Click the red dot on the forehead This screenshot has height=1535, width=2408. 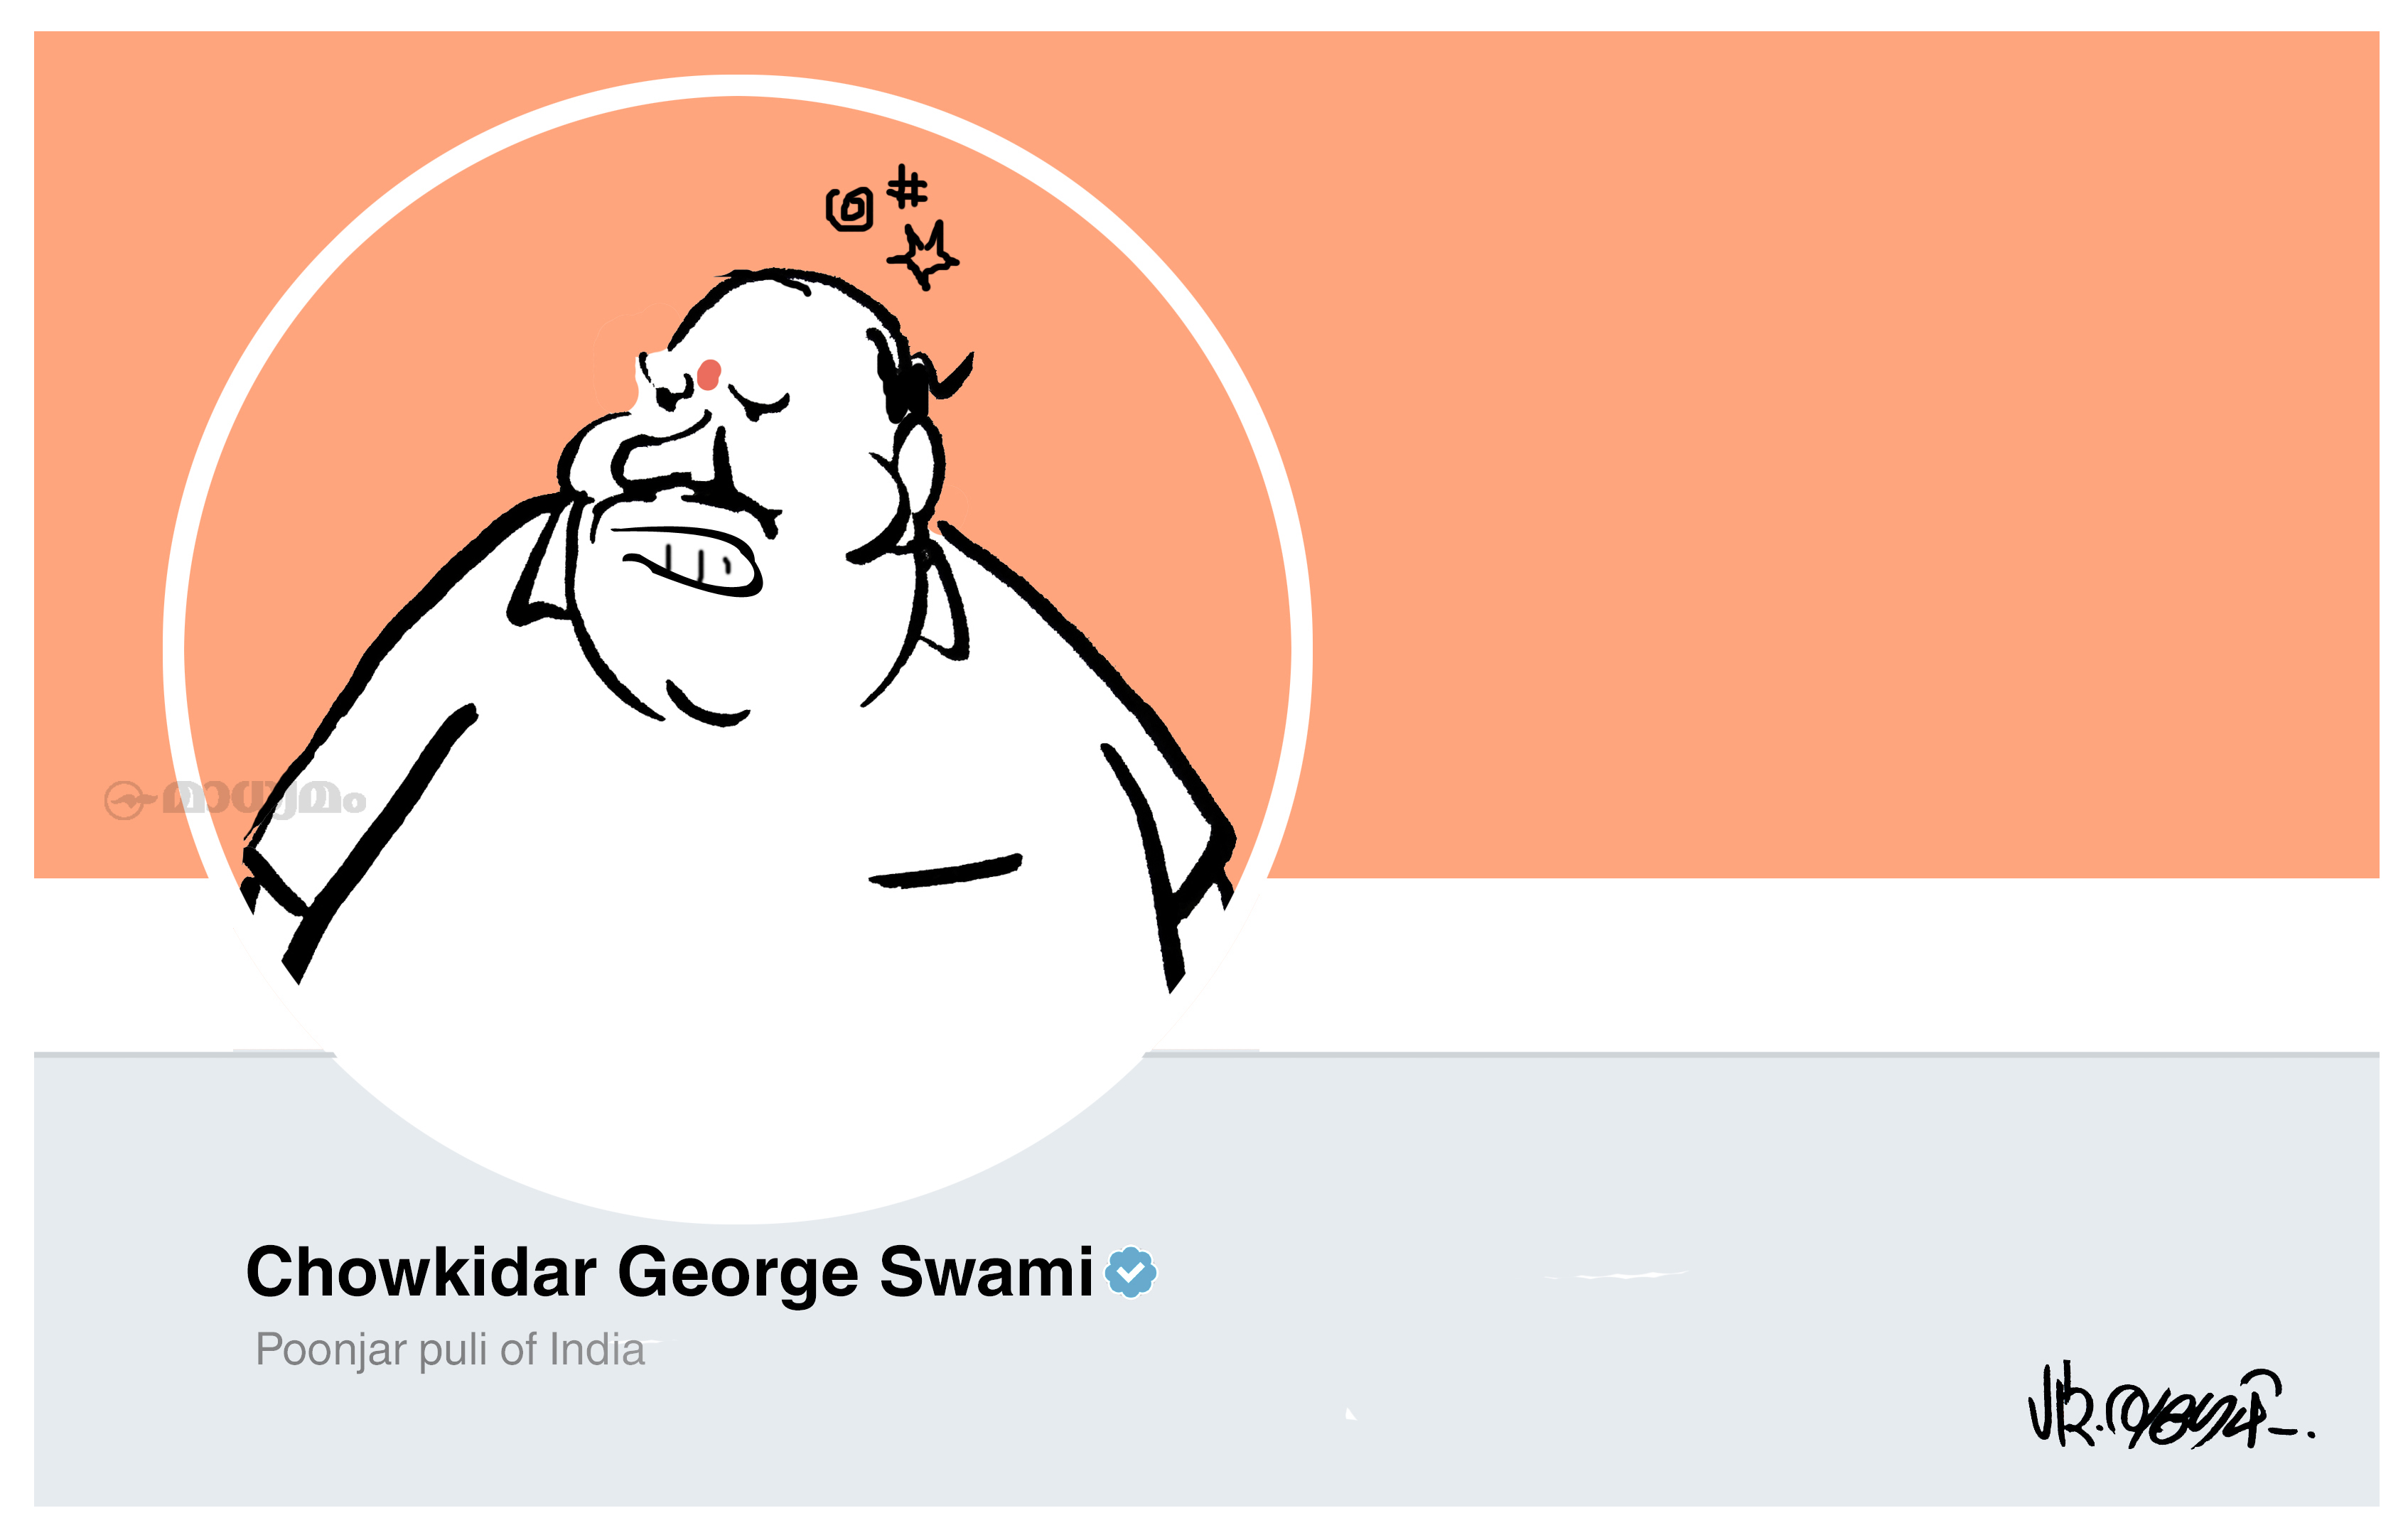tap(709, 374)
